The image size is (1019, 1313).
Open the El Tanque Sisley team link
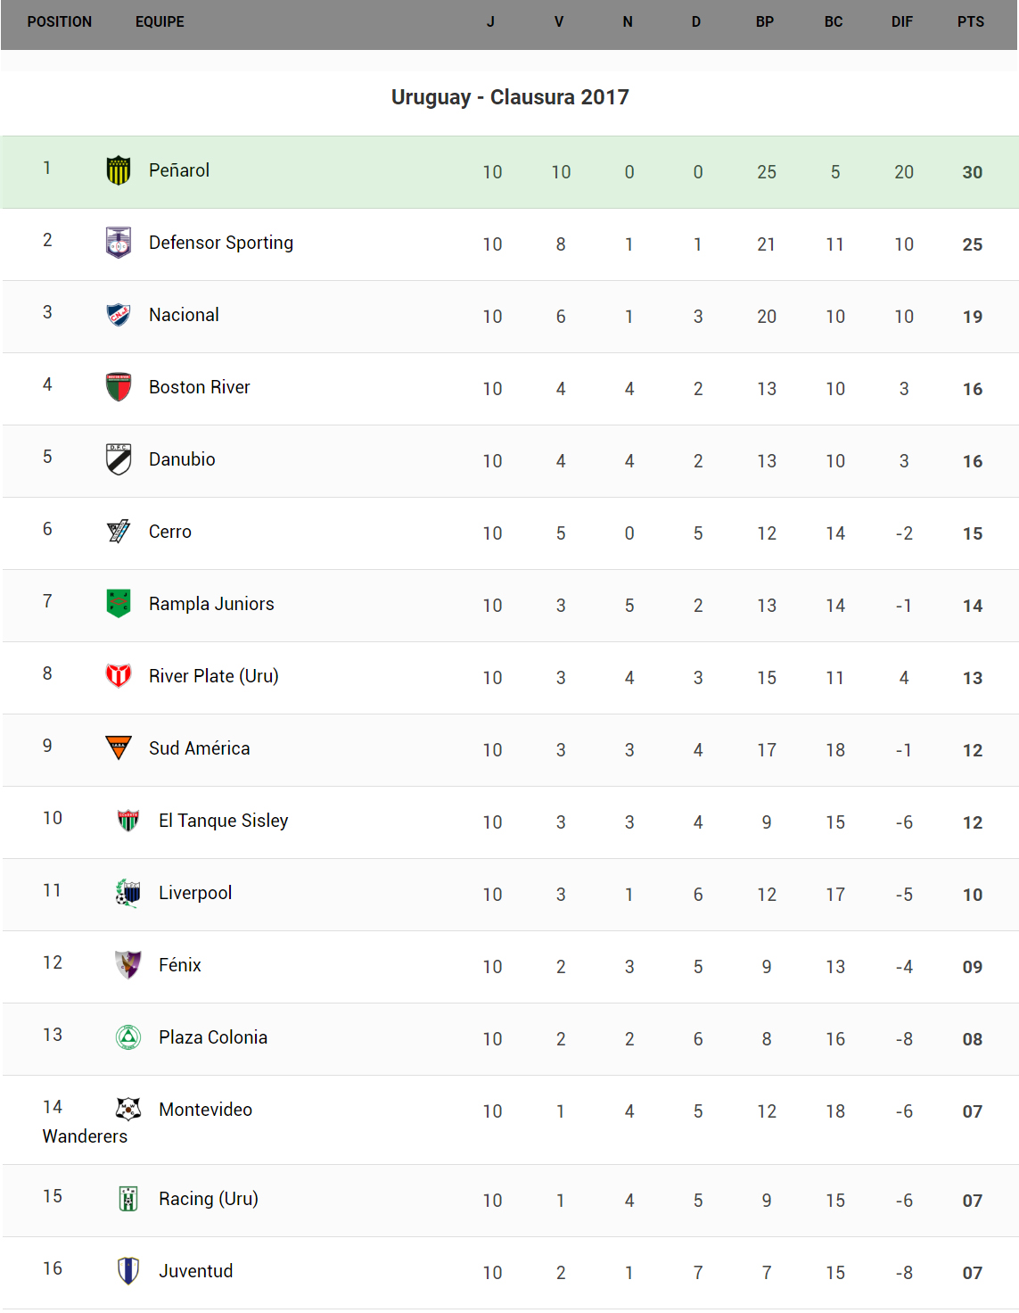coord(223,821)
